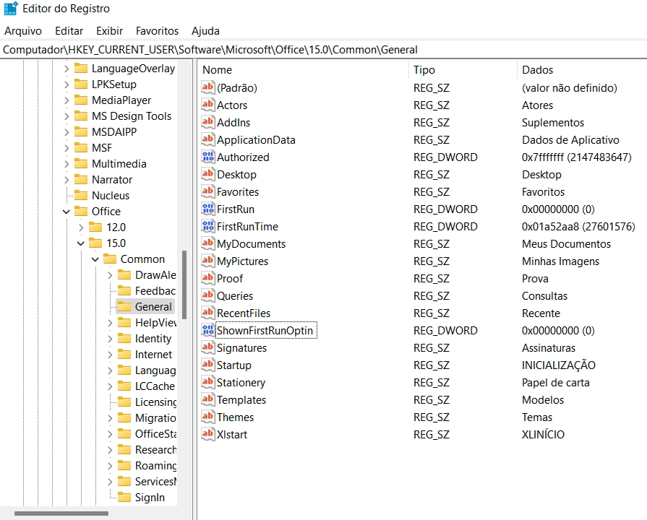Sort values by the Nome column header
The height and width of the screenshot is (520, 647).
(303, 69)
